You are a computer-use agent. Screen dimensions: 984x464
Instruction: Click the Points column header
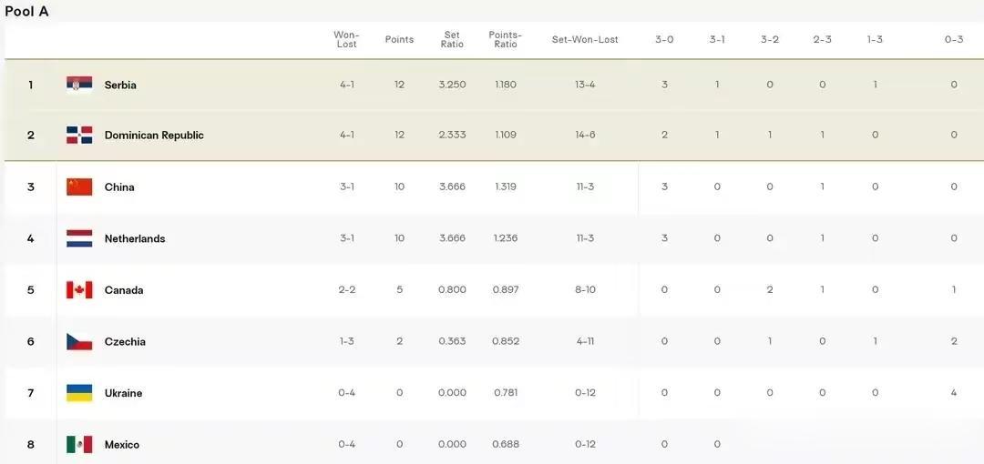[x=400, y=39]
